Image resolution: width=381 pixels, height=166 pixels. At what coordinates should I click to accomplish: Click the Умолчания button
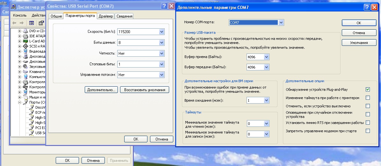point(359,42)
